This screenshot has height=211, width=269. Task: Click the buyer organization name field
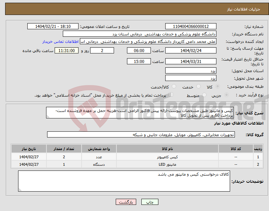pyautogui.click(x=140, y=34)
